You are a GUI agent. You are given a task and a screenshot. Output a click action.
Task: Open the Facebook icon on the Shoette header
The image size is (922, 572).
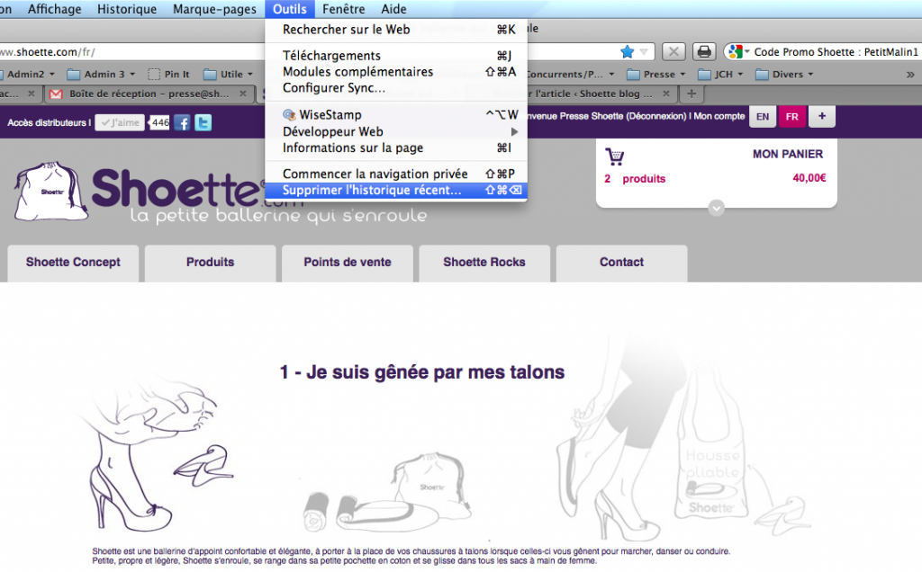[x=183, y=122]
